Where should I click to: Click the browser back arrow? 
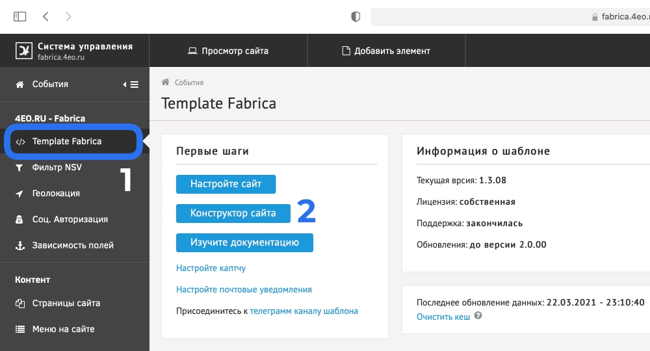pos(45,16)
